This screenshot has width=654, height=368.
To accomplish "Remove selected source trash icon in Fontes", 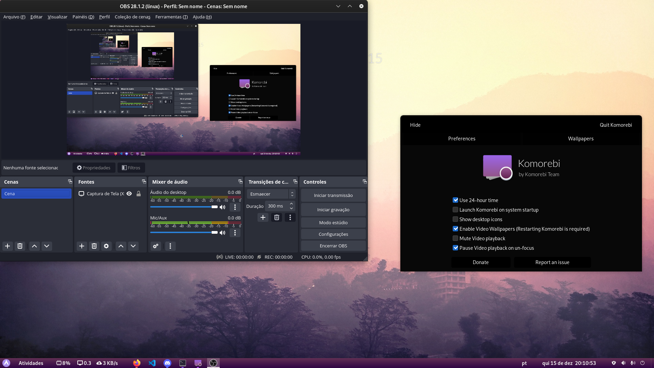I will pos(94,246).
